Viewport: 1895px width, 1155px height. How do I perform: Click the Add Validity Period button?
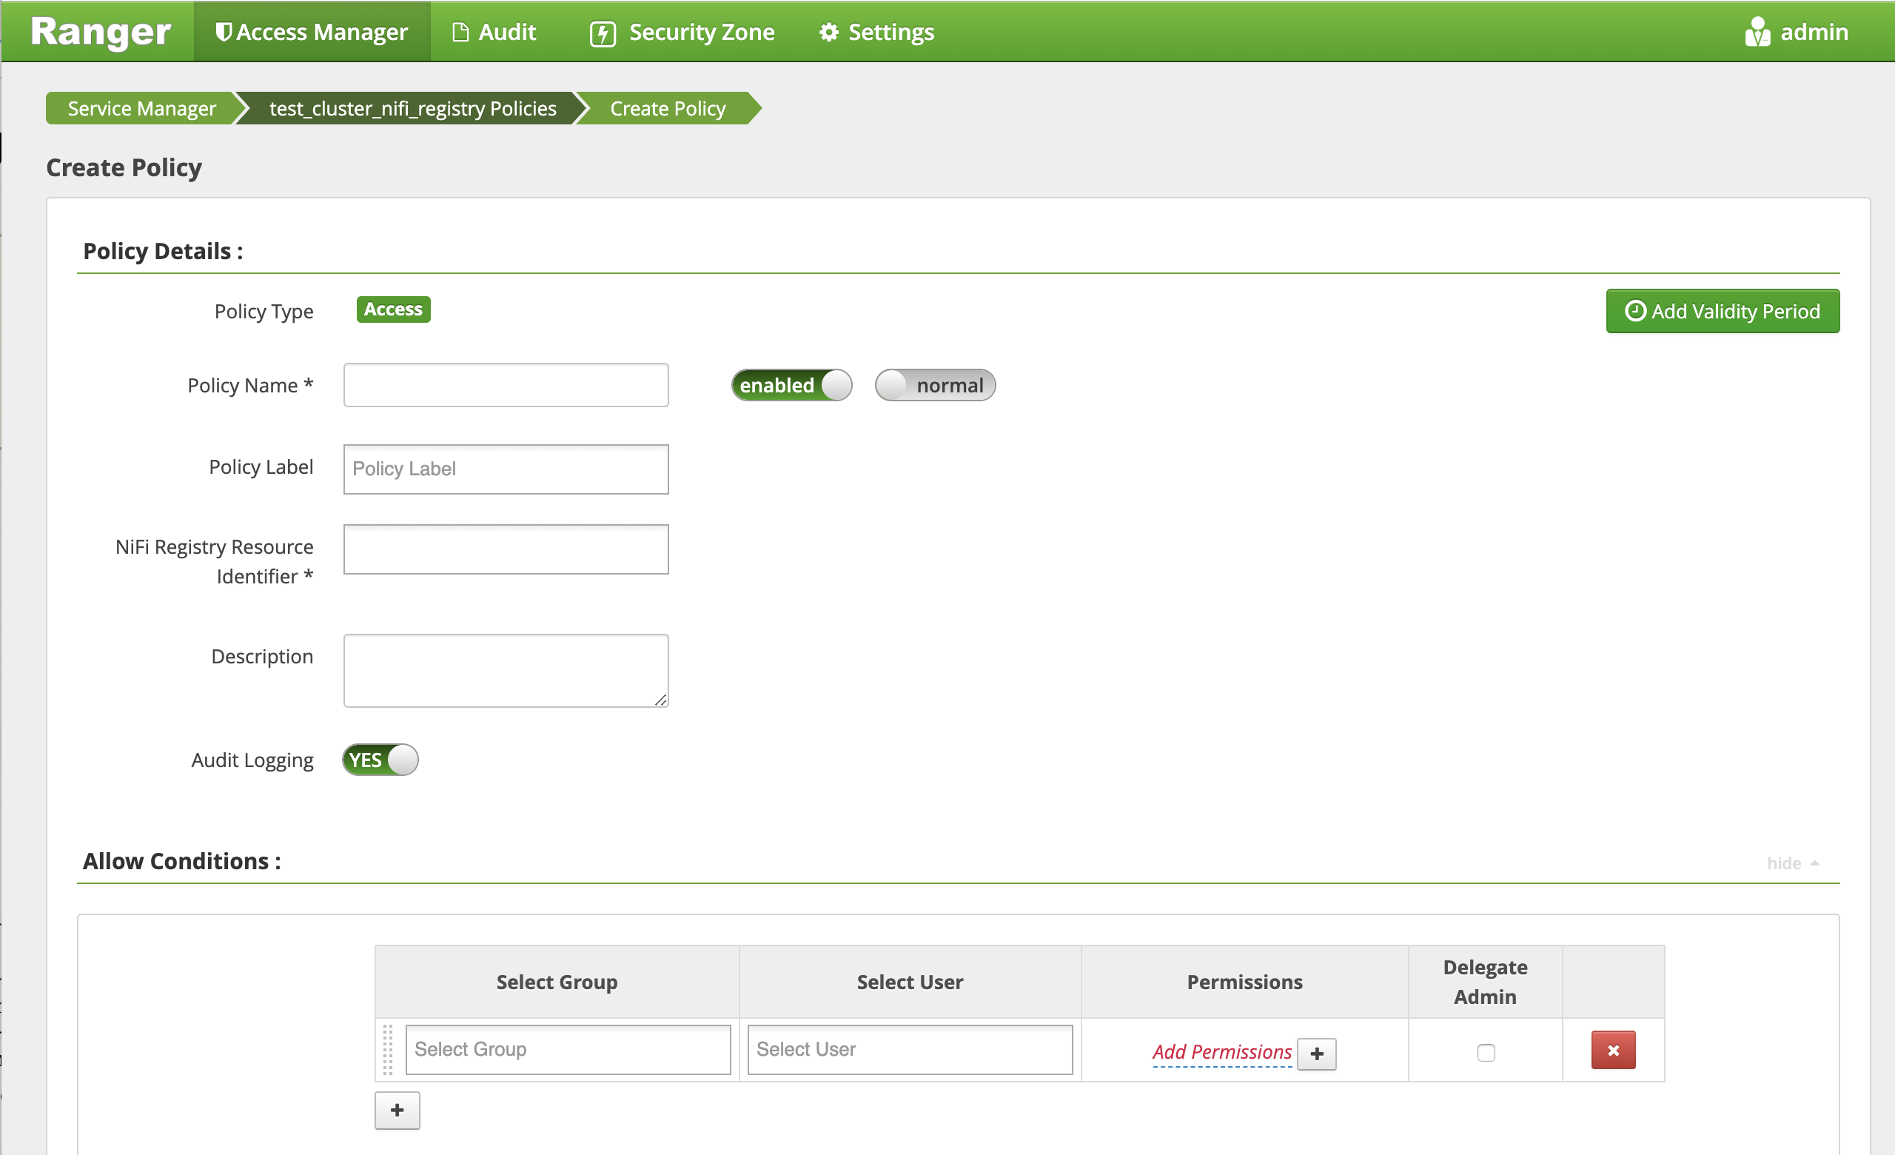click(x=1723, y=311)
